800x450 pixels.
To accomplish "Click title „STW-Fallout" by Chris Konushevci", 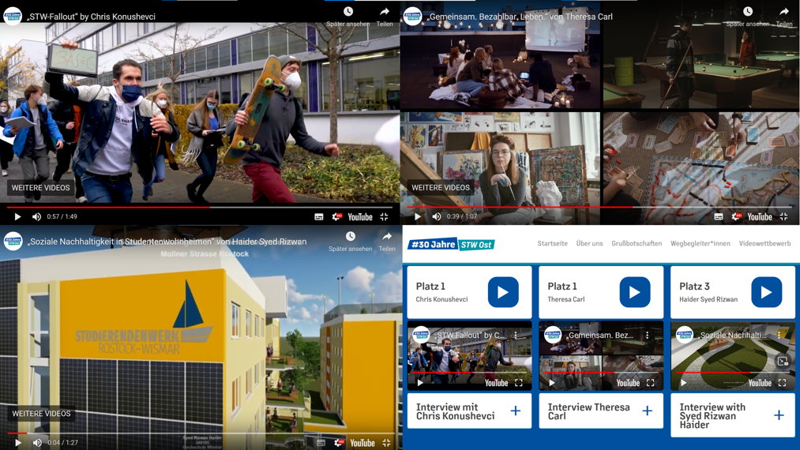I will [92, 17].
